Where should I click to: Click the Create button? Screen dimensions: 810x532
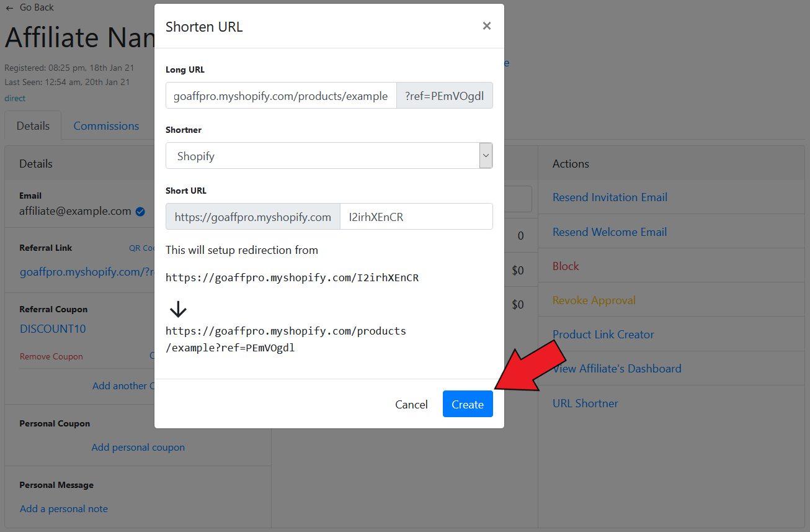coord(468,404)
